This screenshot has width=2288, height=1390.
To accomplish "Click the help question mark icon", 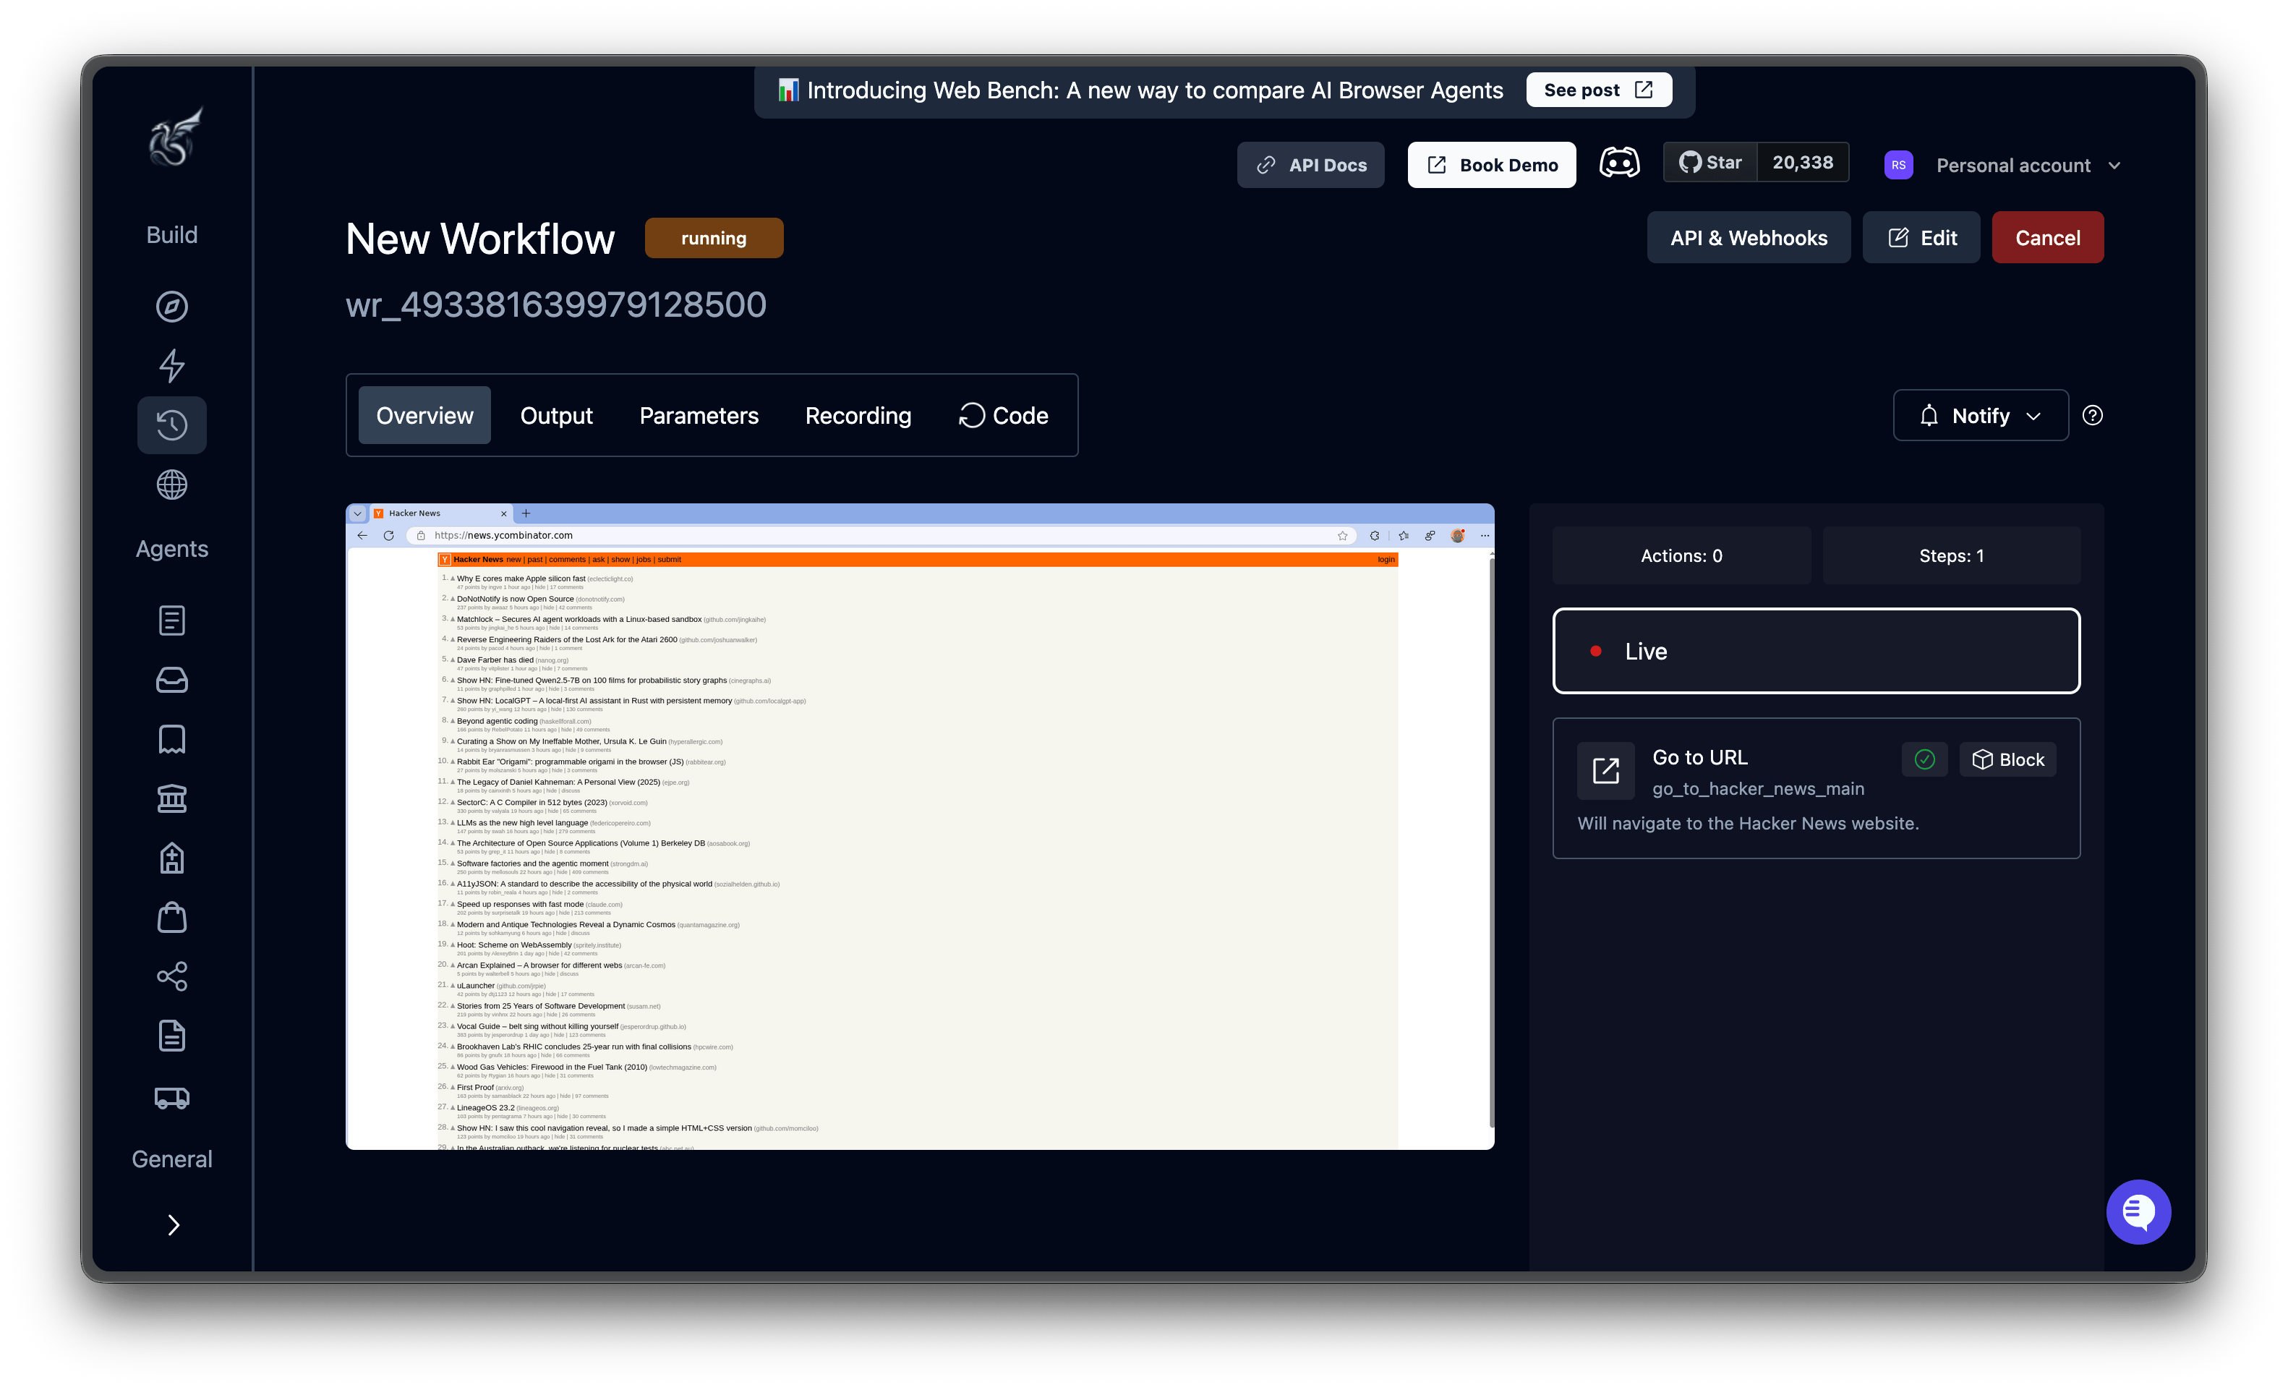I will pyautogui.click(x=2092, y=415).
